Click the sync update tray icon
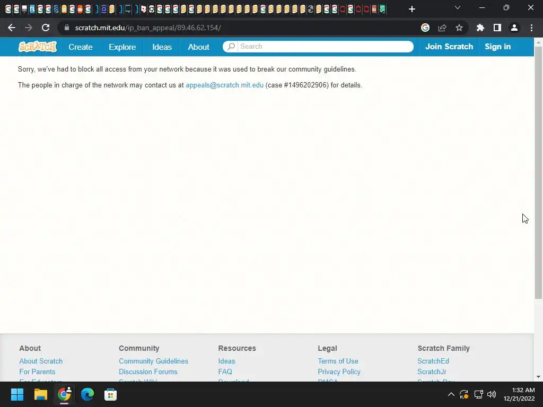 (464, 394)
